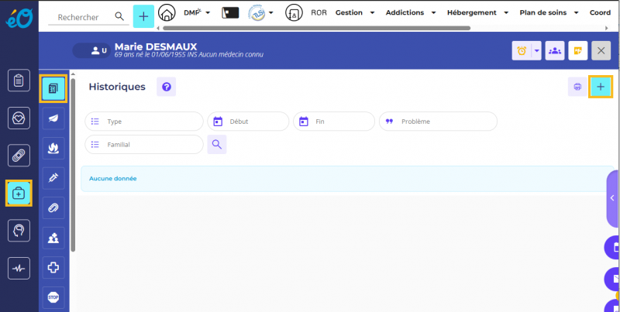The image size is (620, 312).
Task: Close the Marie DESMAUX patient file
Action: (601, 50)
